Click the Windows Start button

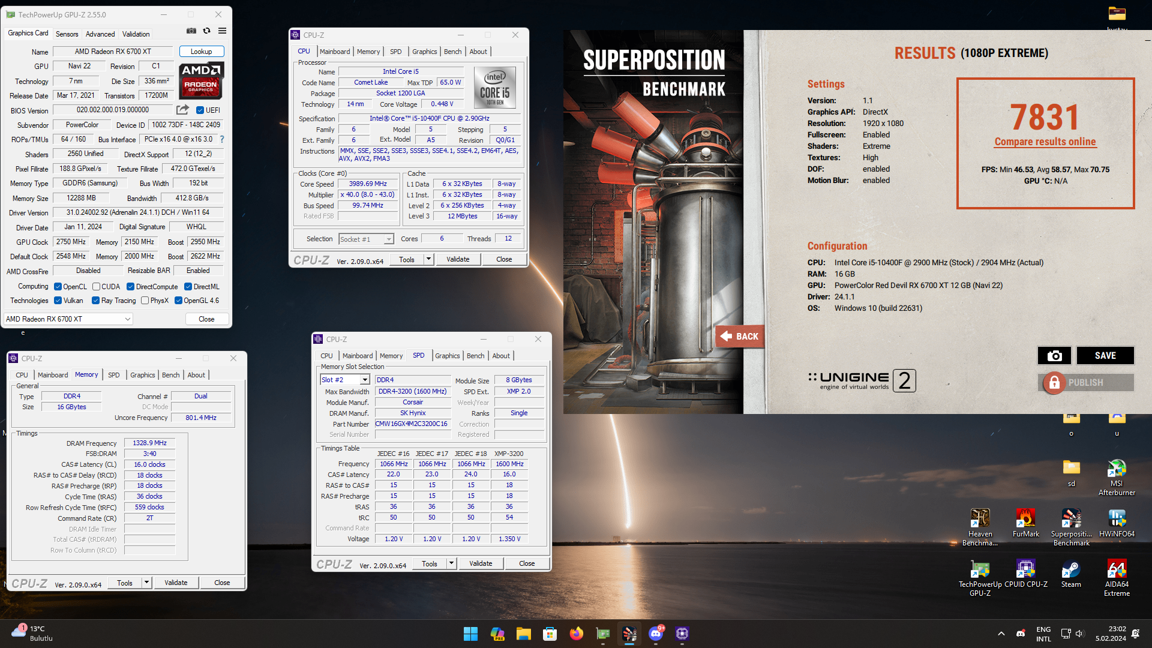click(470, 634)
